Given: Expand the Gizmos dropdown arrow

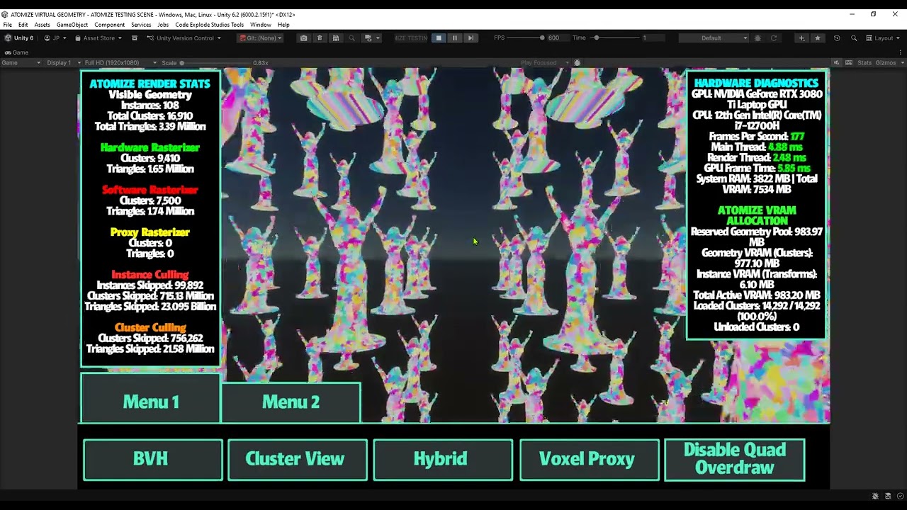Looking at the screenshot, I should pos(901,63).
